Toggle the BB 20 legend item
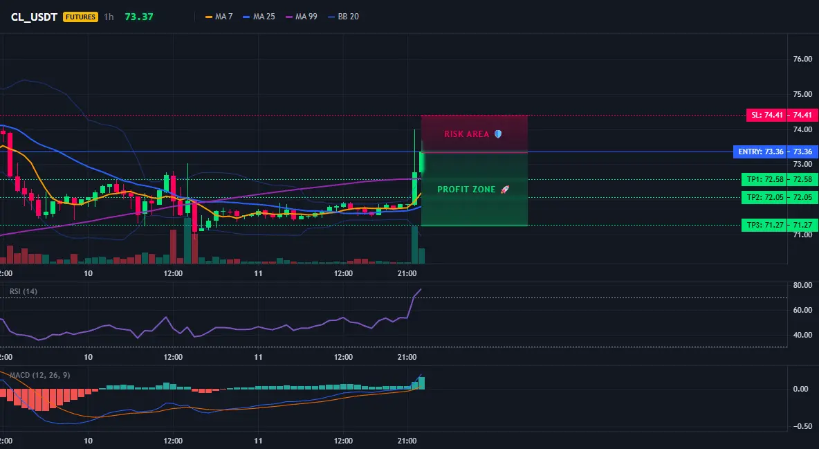 click(x=343, y=17)
